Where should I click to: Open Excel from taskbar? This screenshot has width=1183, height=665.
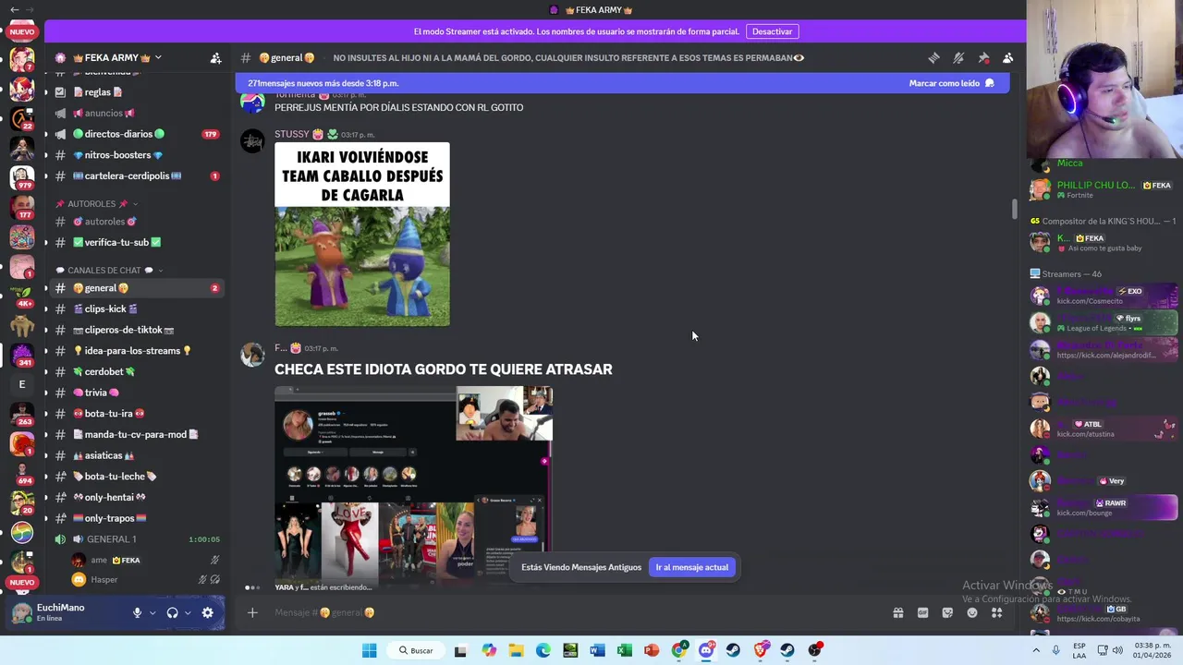625,650
